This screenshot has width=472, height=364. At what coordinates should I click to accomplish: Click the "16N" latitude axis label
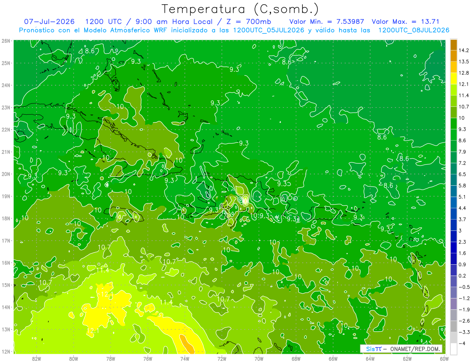6,263
